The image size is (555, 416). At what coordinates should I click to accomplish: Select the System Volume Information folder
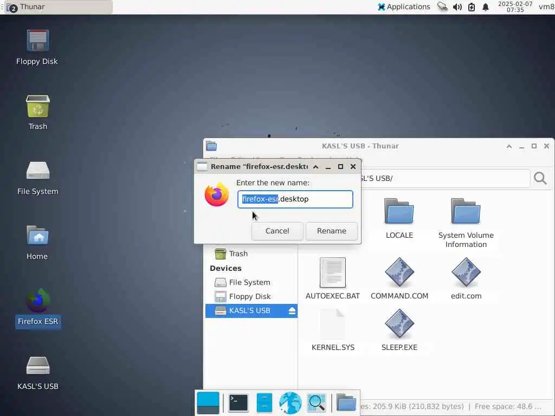466,211
